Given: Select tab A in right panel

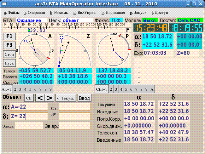Looking at the screenshot, I should [x=152, y=89].
